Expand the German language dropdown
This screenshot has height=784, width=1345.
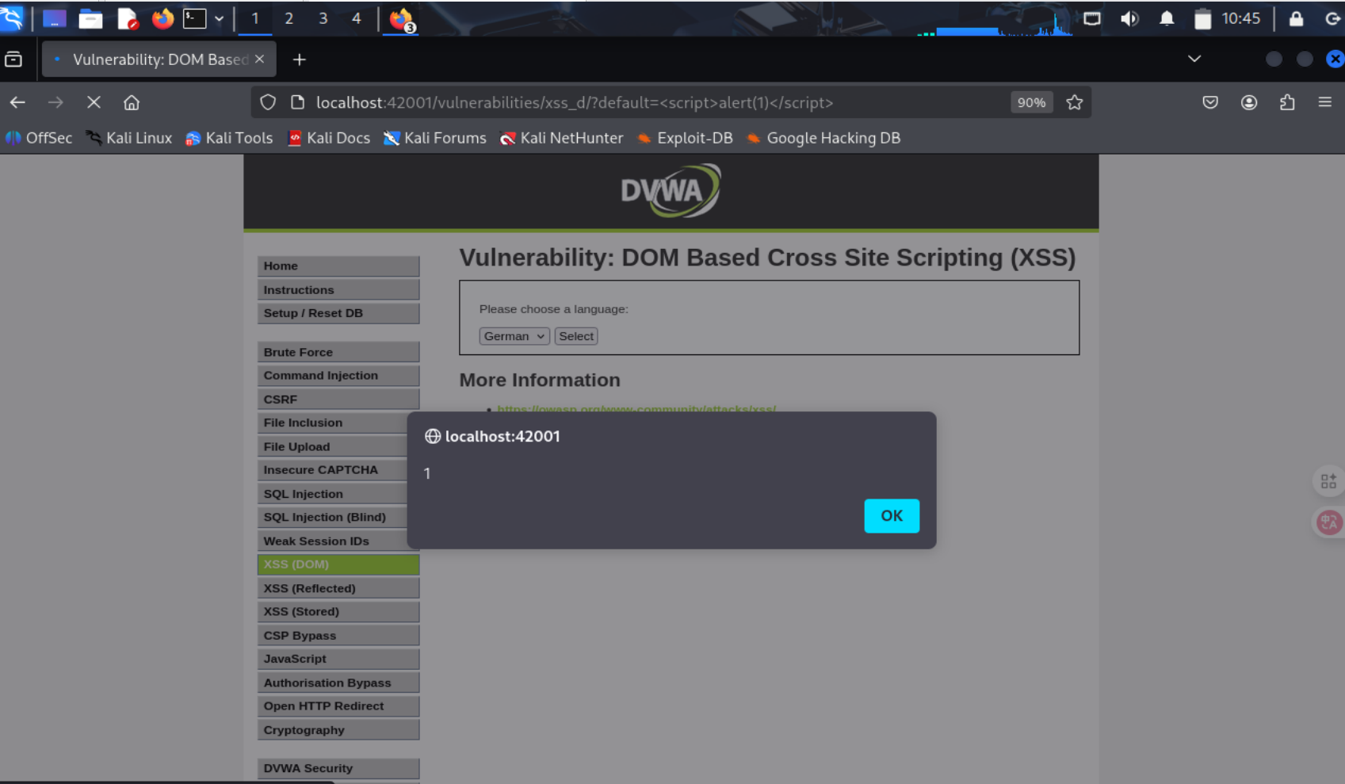(514, 336)
